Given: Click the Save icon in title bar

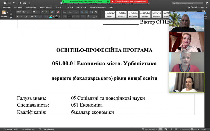Looking at the screenshot, I should [9, 3].
